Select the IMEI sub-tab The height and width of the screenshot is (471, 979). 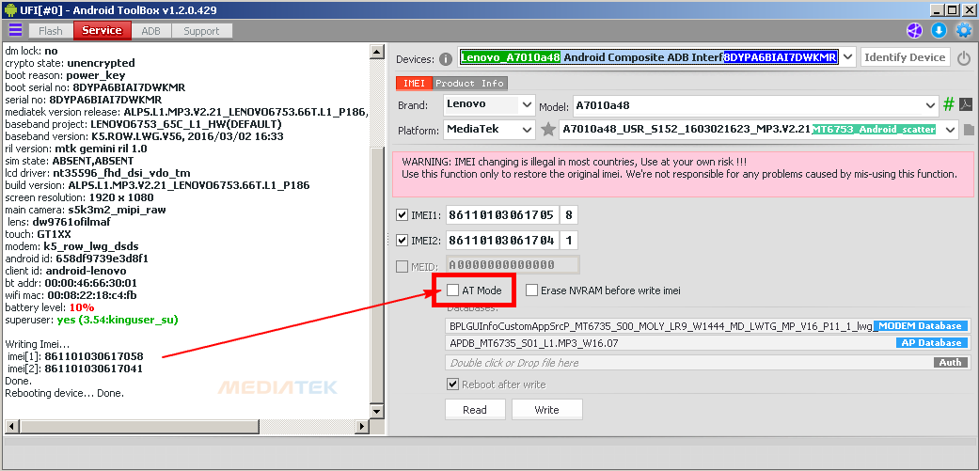[414, 83]
